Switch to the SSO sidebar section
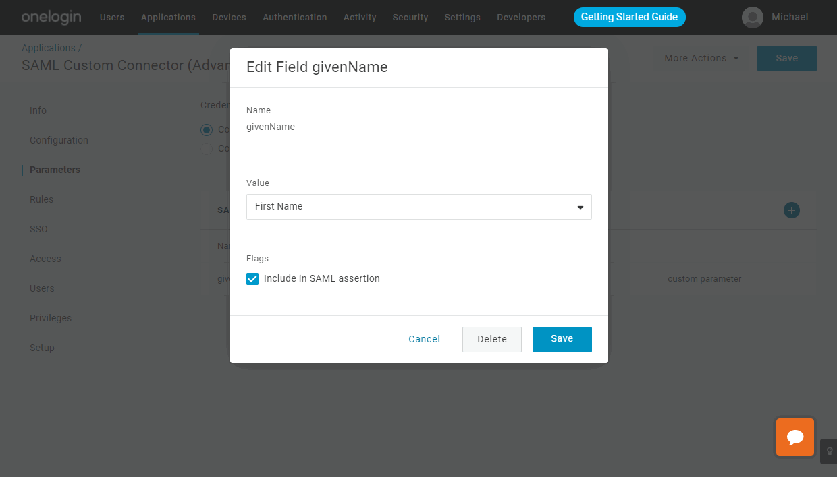This screenshot has width=837, height=477. [38, 228]
